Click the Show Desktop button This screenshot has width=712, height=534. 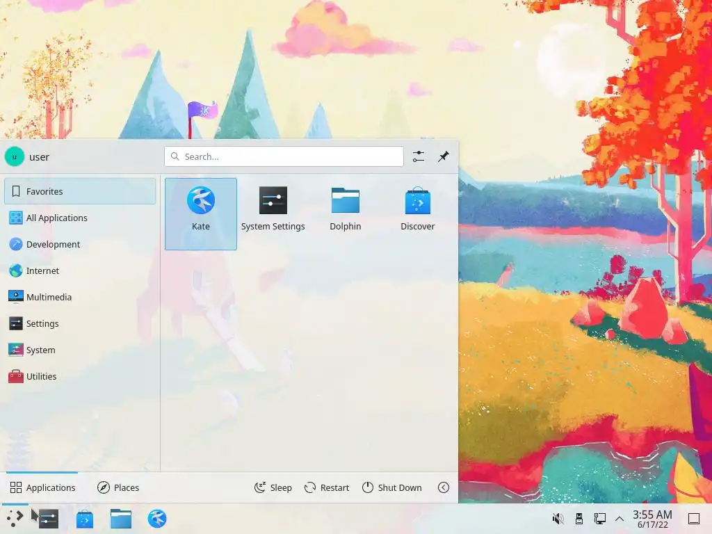click(694, 519)
